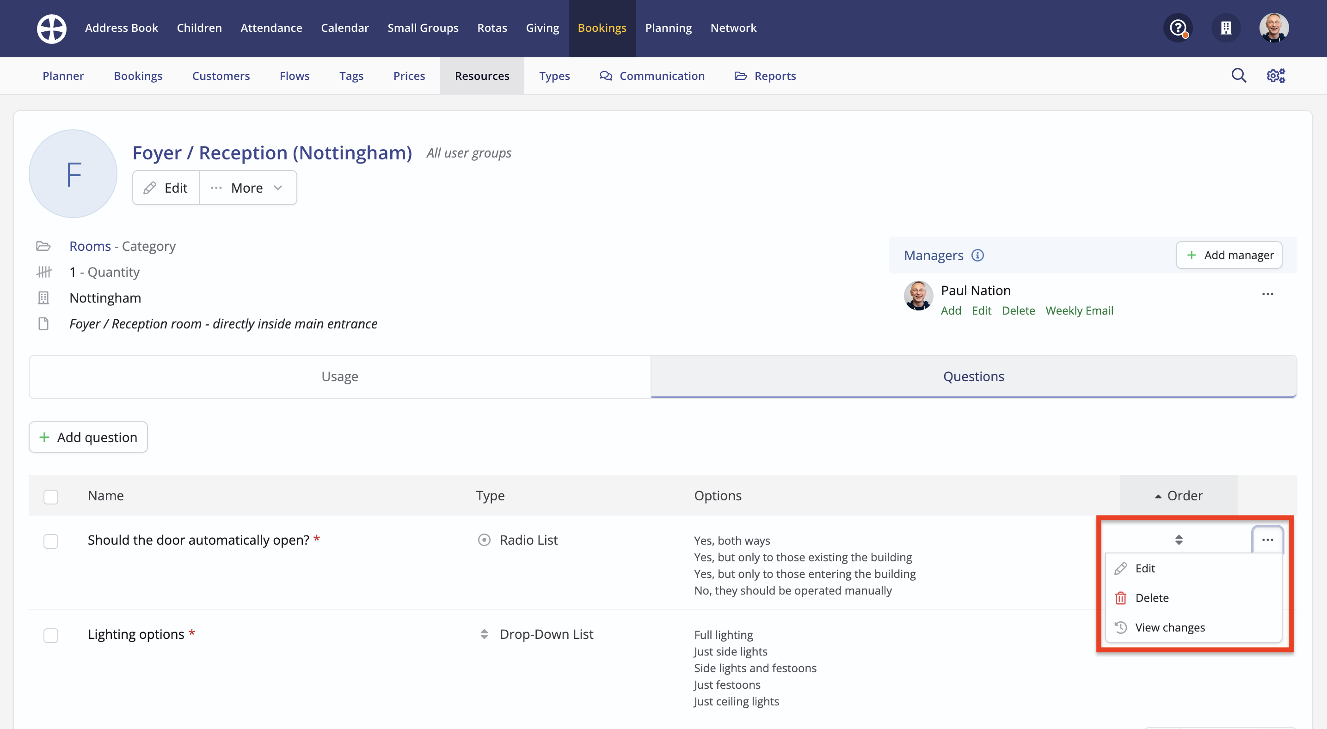The height and width of the screenshot is (729, 1327).
Task: Sort questions by Order column
Action: point(1179,496)
